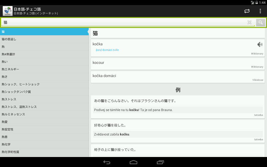Select 熱#熱量計 in word list
Viewport: 267px width, 167px height.
tap(44, 54)
